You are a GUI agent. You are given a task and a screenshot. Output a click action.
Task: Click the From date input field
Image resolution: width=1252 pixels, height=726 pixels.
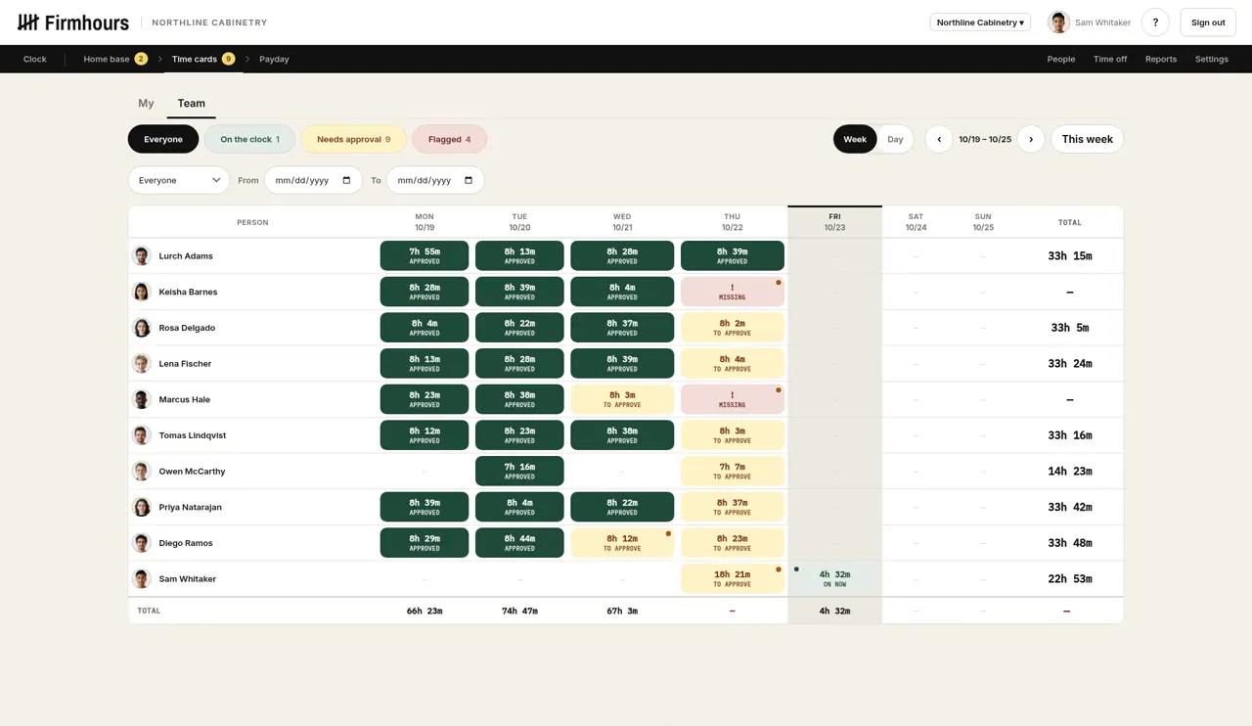click(313, 180)
